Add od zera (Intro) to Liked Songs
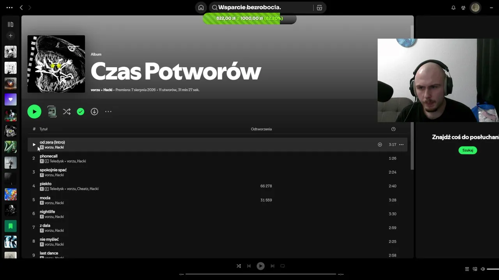499x280 pixels. pyautogui.click(x=380, y=145)
